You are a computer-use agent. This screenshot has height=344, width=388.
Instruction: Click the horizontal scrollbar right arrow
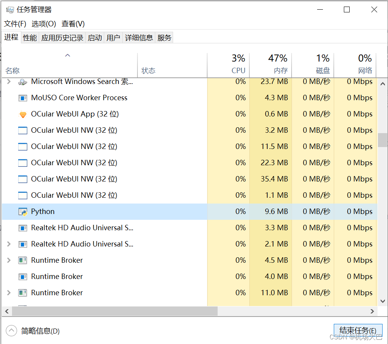[x=372, y=311]
